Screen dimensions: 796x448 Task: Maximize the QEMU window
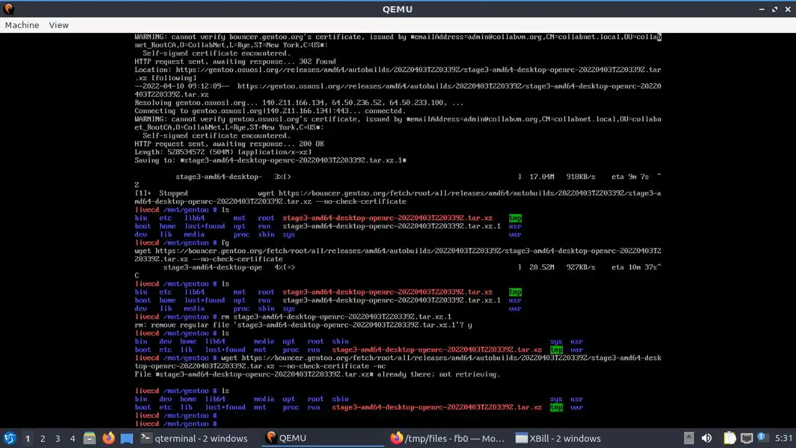pyautogui.click(x=775, y=9)
